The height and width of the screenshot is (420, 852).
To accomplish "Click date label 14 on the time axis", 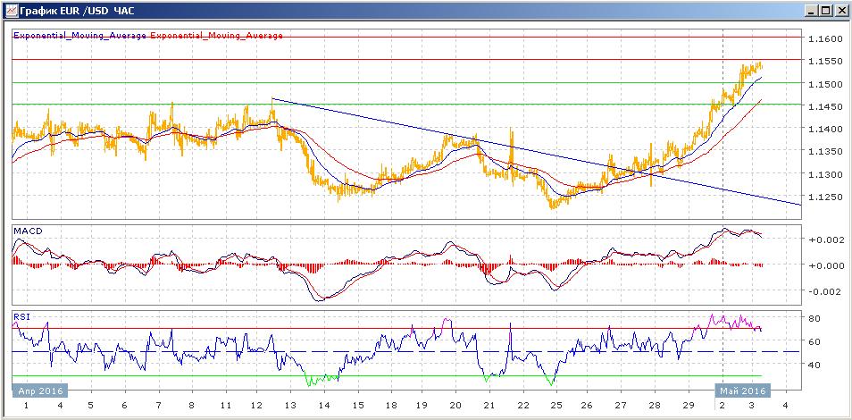I will (x=324, y=406).
